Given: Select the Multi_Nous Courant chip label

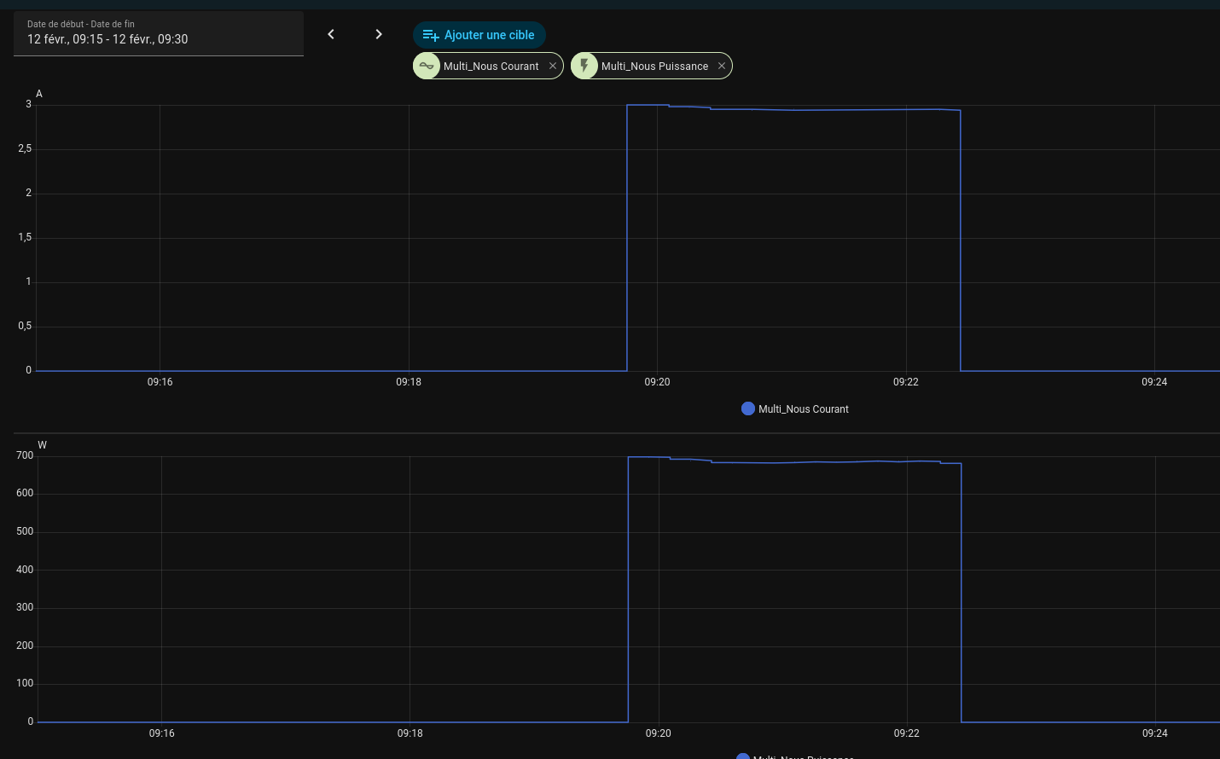Looking at the screenshot, I should click(491, 67).
